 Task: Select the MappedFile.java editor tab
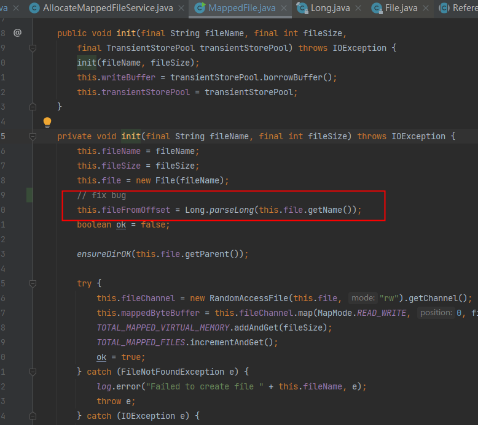241,8
